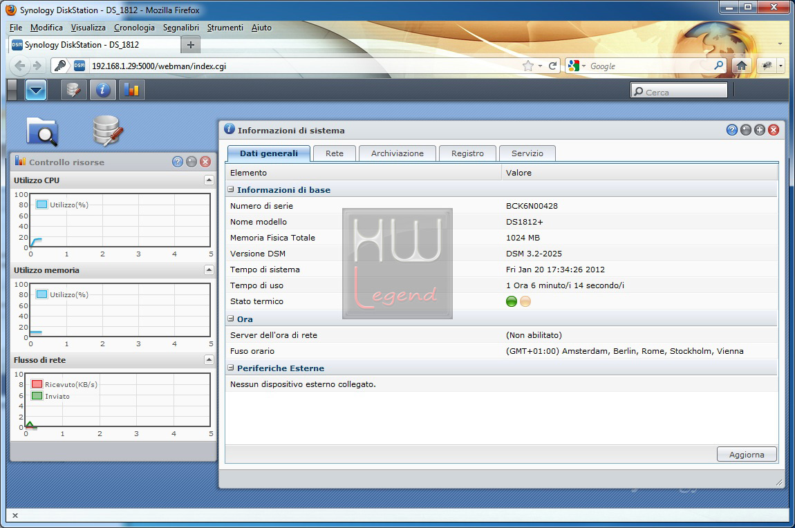Launch File Browser desktop icon
This screenshot has width=795, height=528.
pyautogui.click(x=42, y=131)
